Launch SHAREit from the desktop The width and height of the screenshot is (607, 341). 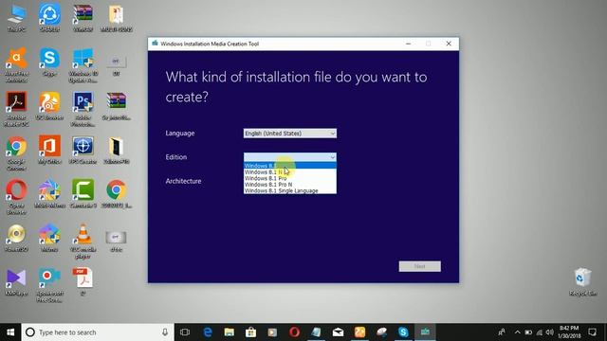[x=49, y=18]
